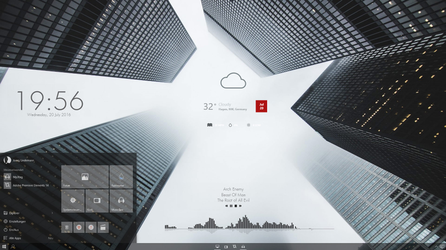Expand the Explorer submenu arrow
This screenshot has height=250, width=446.
[52, 213]
